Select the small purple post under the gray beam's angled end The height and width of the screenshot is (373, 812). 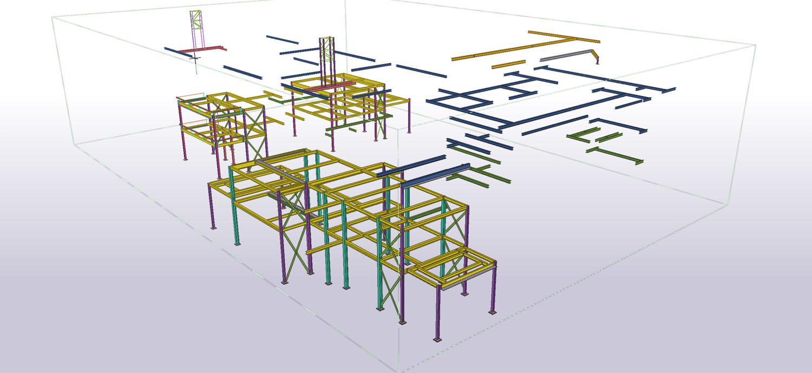(598, 60)
